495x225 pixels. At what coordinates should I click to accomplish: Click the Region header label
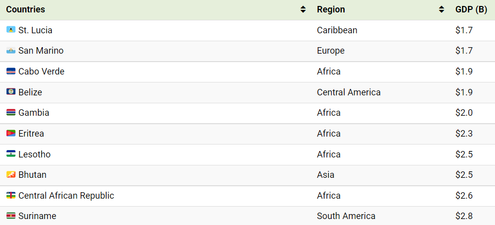pyautogui.click(x=331, y=9)
